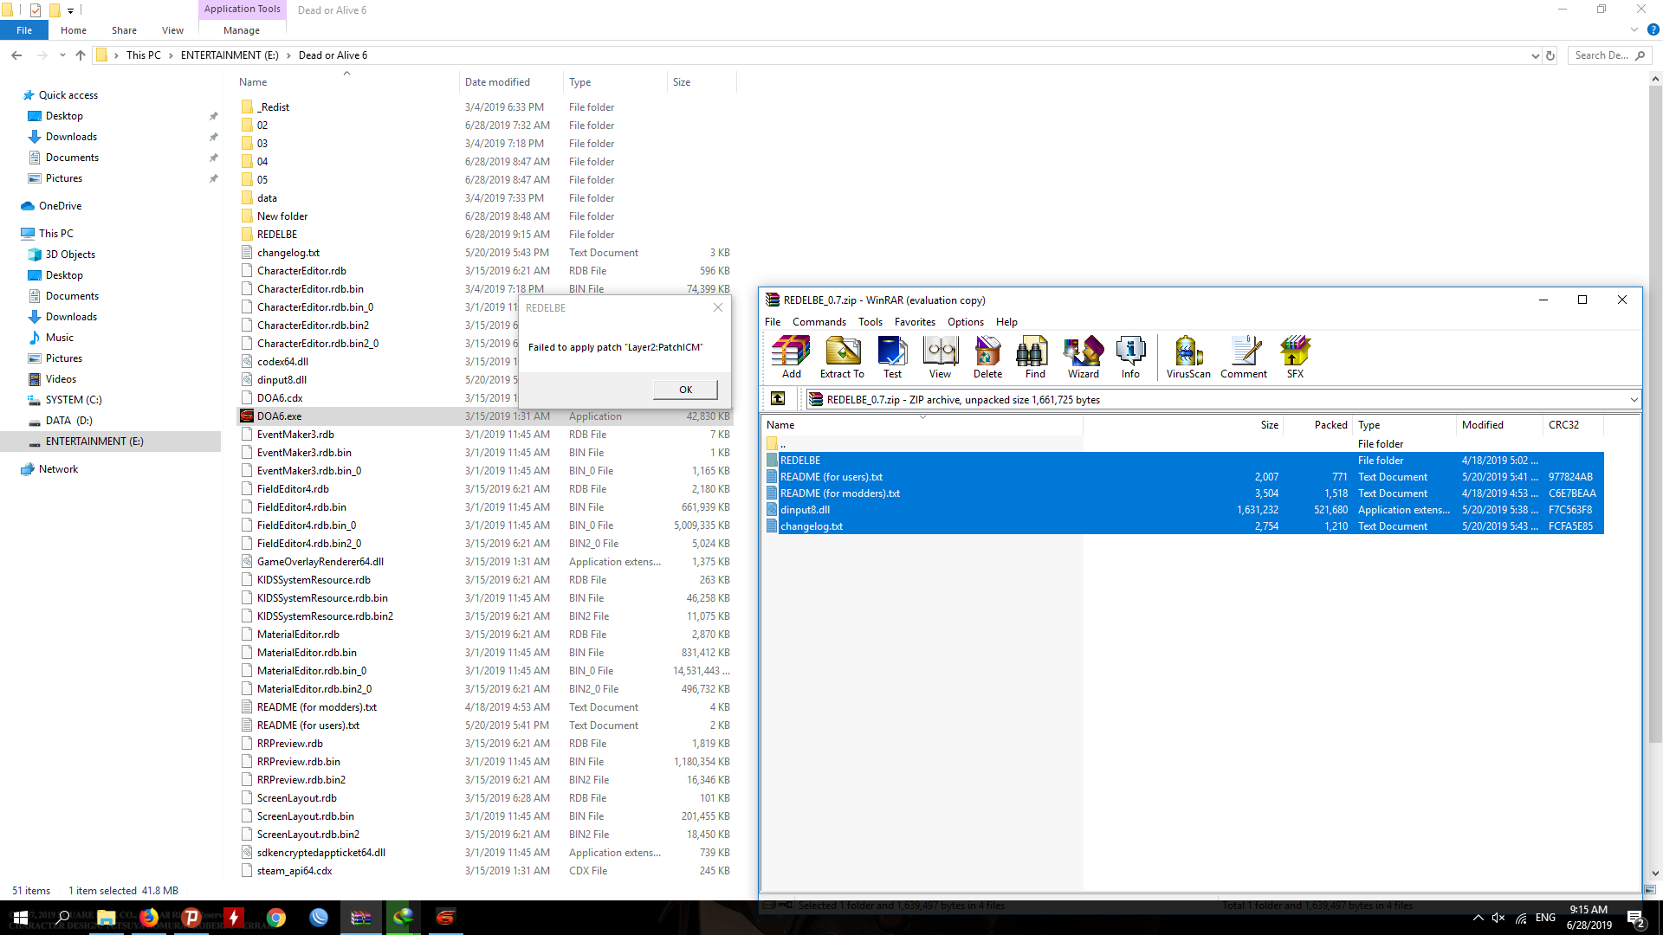Select REDELBE folder in Explorer list
Image resolution: width=1663 pixels, height=935 pixels.
(485, 235)
